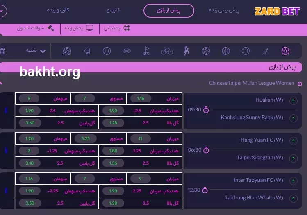
Task: Open the کازینو tab
Action: click(x=114, y=10)
